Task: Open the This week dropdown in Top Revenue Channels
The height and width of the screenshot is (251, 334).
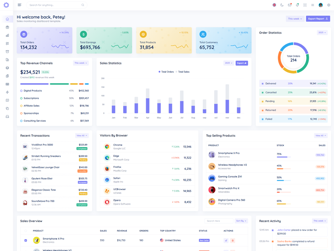Action: [81, 63]
